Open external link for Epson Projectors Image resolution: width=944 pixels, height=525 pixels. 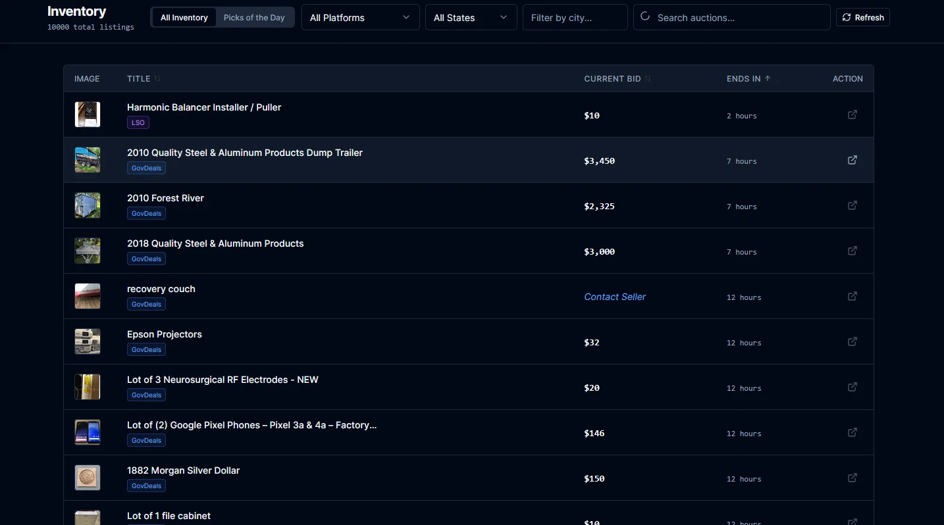click(x=852, y=341)
